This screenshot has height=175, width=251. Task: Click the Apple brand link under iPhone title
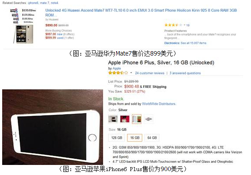click(x=117, y=68)
